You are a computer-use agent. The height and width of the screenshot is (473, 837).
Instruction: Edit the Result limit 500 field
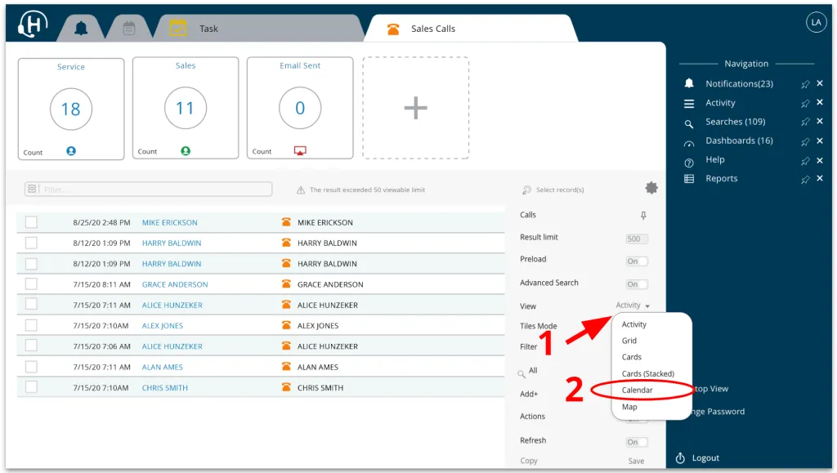coord(636,239)
